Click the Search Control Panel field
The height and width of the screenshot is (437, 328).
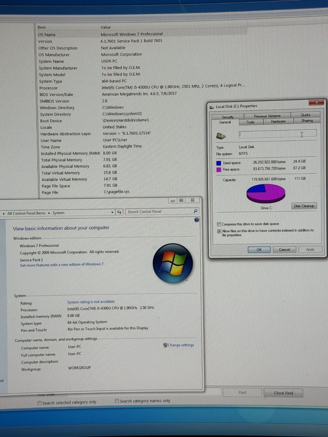click(x=159, y=211)
